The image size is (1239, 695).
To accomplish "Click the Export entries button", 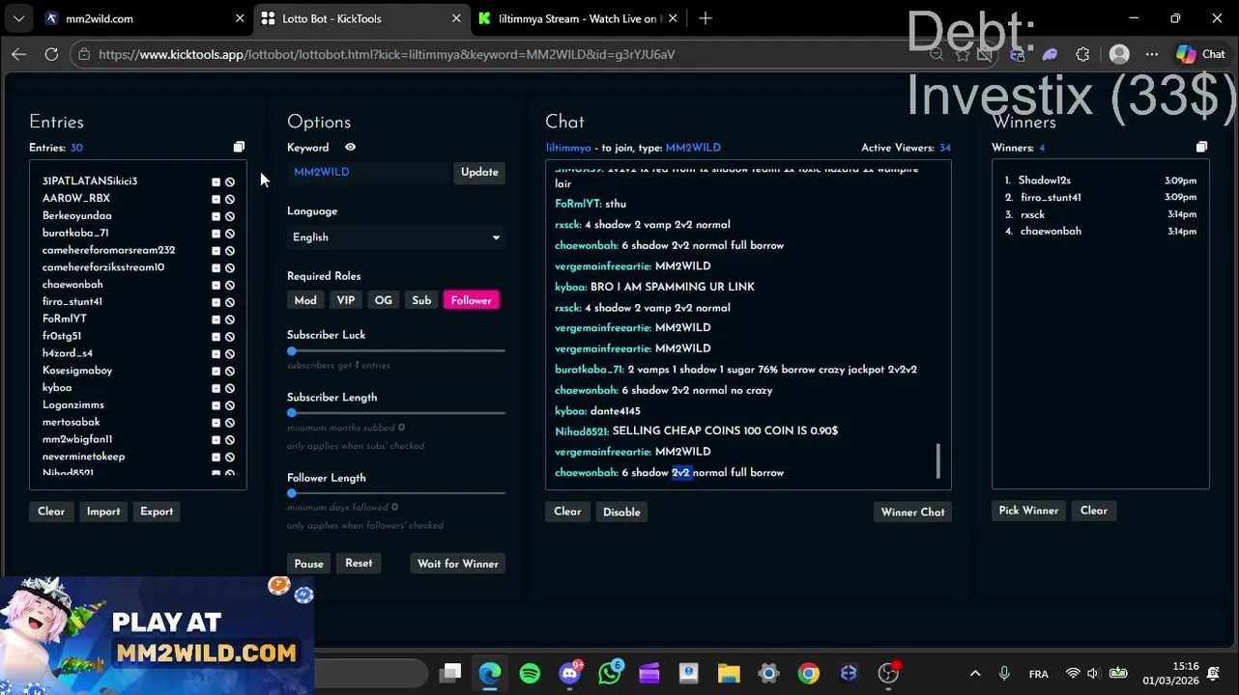I will pyautogui.click(x=157, y=512).
